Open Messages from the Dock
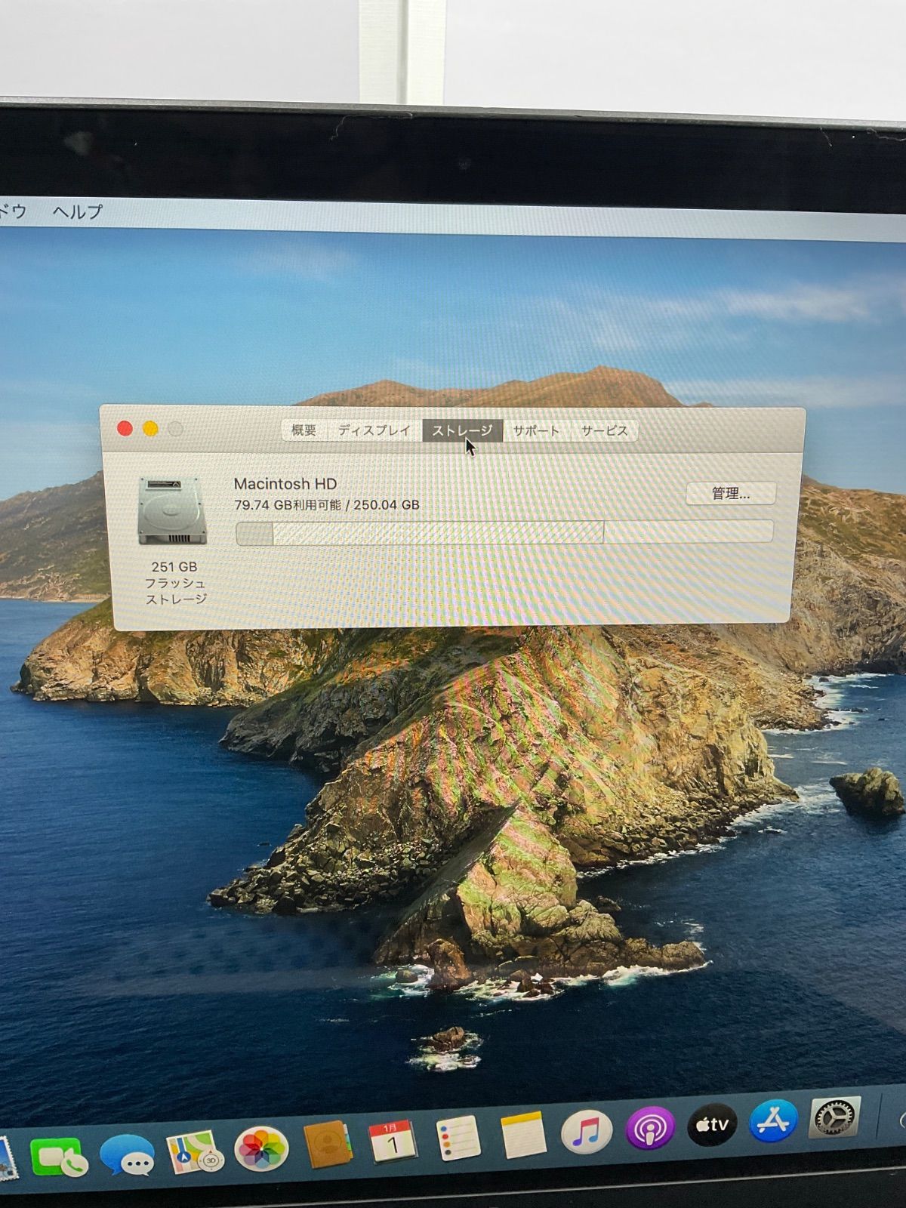This screenshot has height=1208, width=906. point(126,1154)
